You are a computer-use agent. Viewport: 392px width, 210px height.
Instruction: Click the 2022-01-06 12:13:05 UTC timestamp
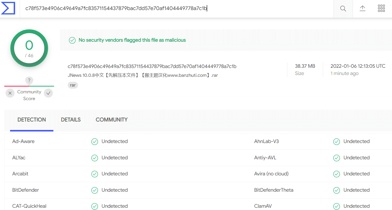tap(358, 66)
